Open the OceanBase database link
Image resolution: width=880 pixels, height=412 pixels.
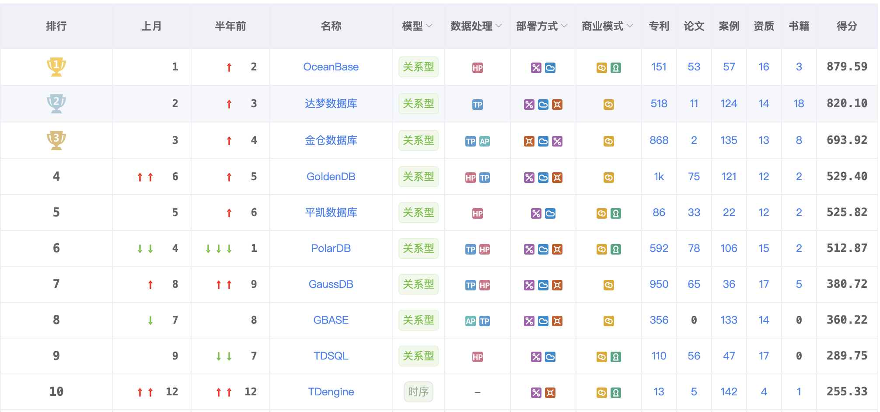click(x=331, y=67)
